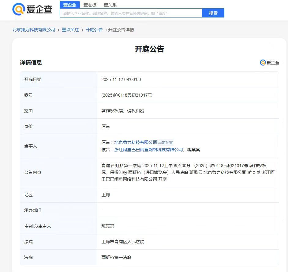The width and height of the screenshot is (288, 272).
Task: Click court name 上海市青浦区人民法院
Action: click(x=123, y=242)
